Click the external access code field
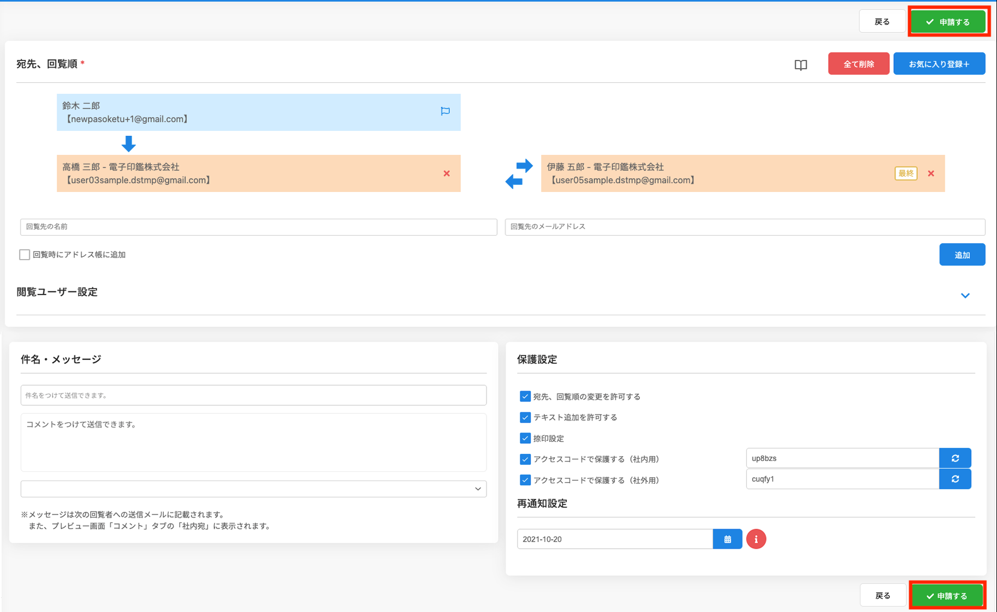 click(842, 479)
